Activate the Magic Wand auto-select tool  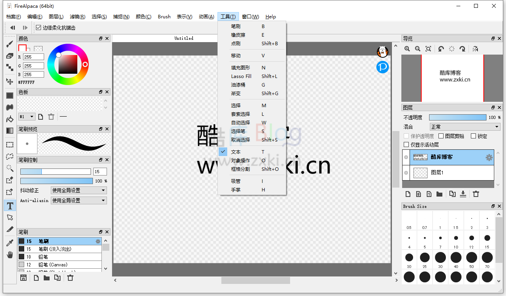[x=10, y=168]
